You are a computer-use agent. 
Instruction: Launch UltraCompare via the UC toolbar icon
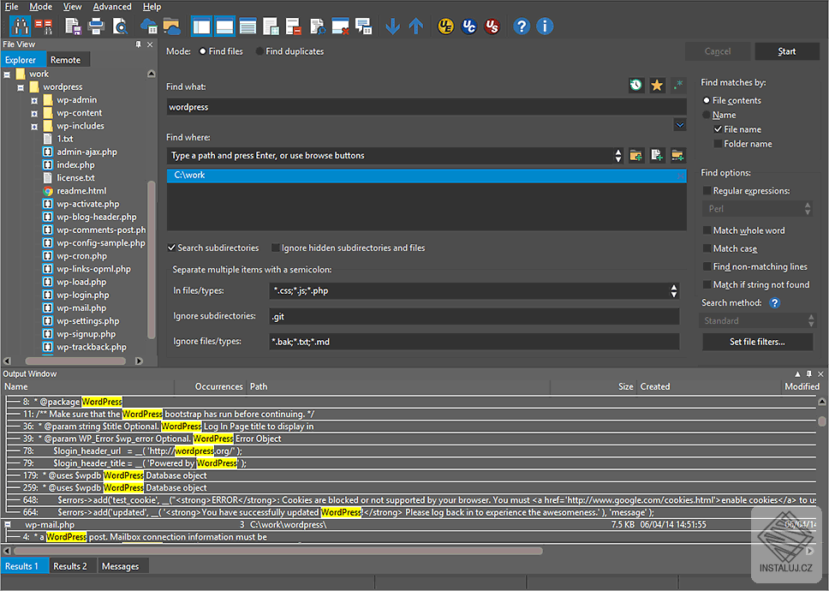(468, 26)
